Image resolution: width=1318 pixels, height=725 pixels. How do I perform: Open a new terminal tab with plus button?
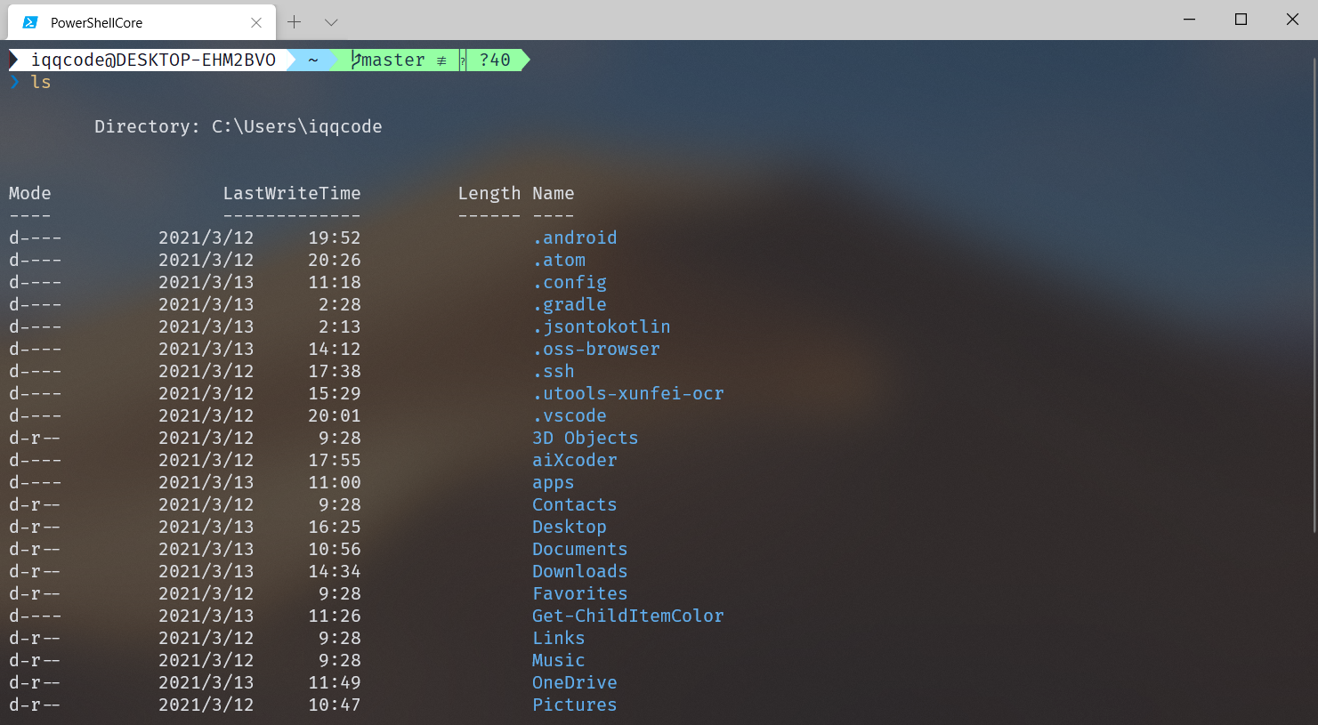295,22
